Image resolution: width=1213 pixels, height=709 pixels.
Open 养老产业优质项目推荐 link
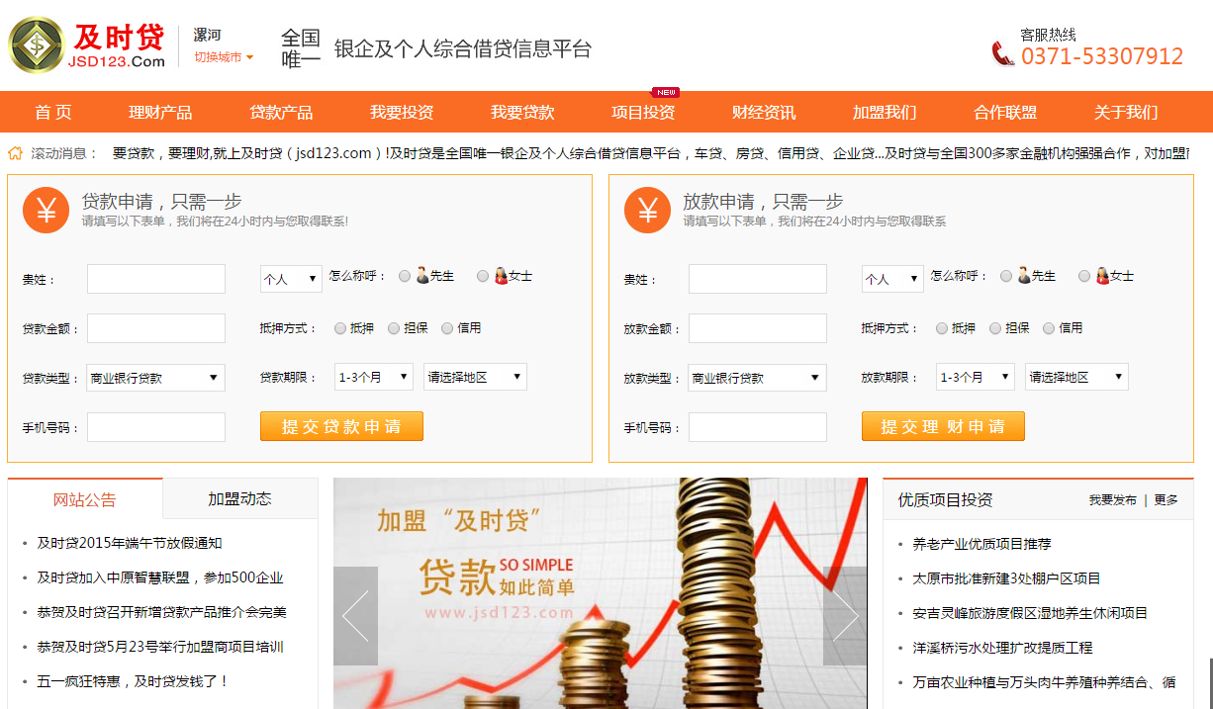981,544
